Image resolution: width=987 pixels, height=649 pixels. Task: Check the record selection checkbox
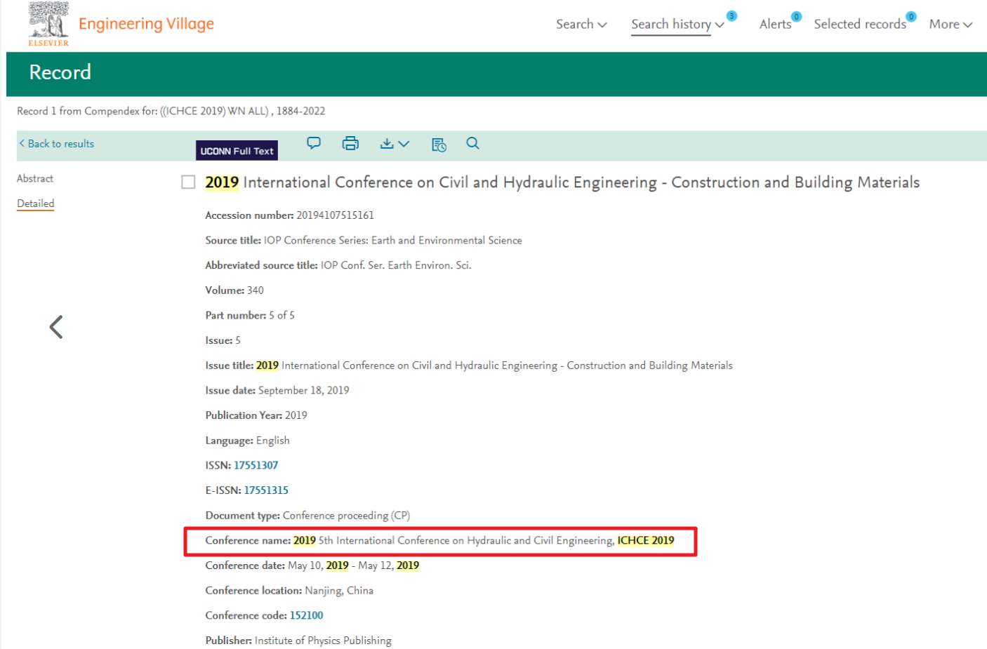coord(188,182)
